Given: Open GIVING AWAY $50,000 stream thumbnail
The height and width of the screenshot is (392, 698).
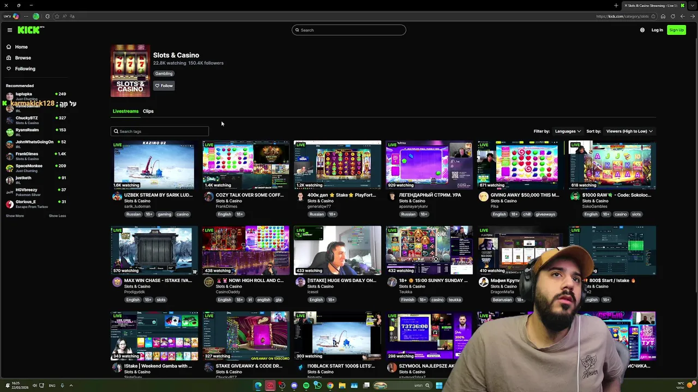Looking at the screenshot, I should (x=521, y=165).
